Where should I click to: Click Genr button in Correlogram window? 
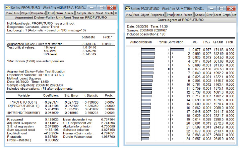coord(209,15)
